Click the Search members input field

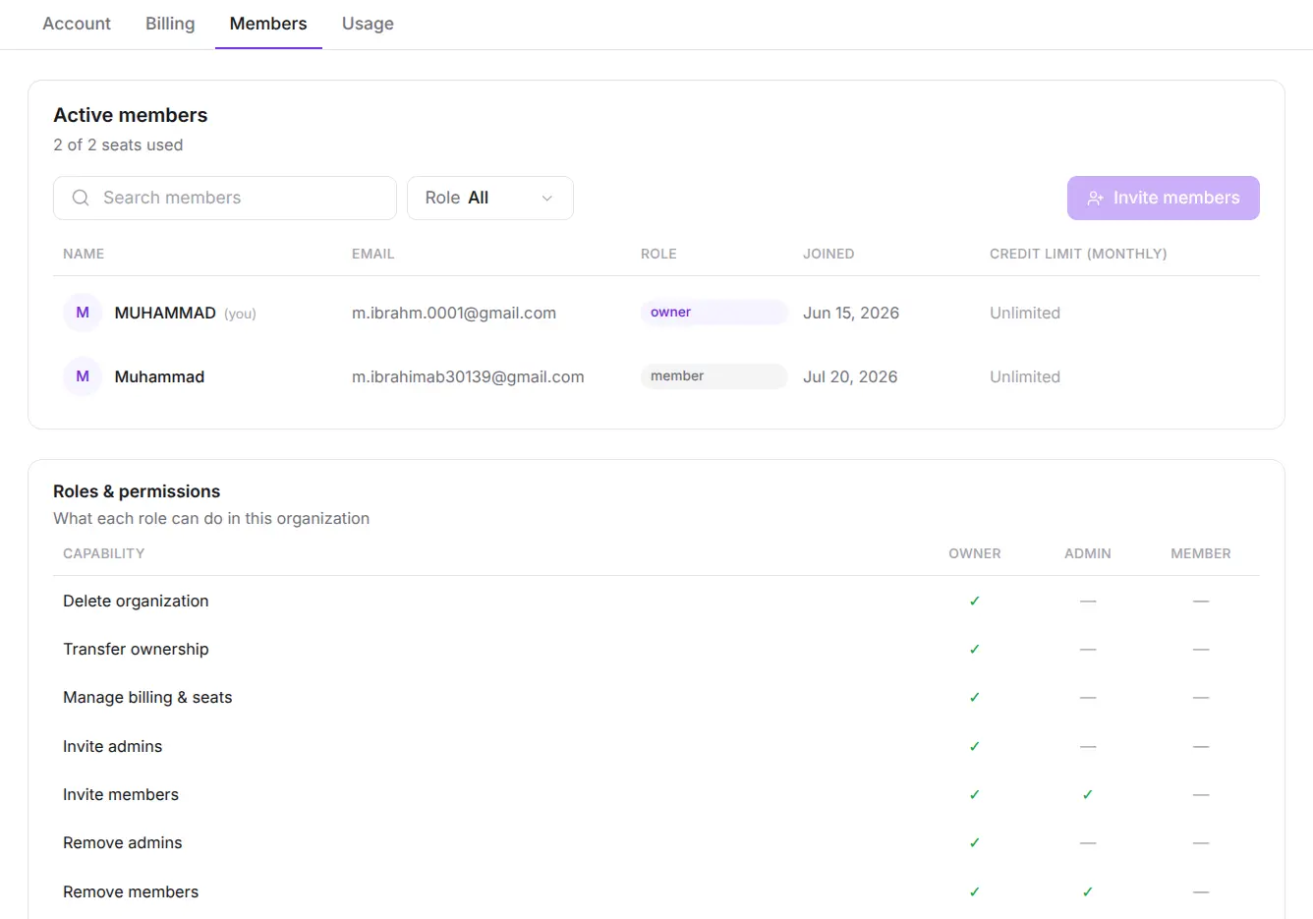225,198
